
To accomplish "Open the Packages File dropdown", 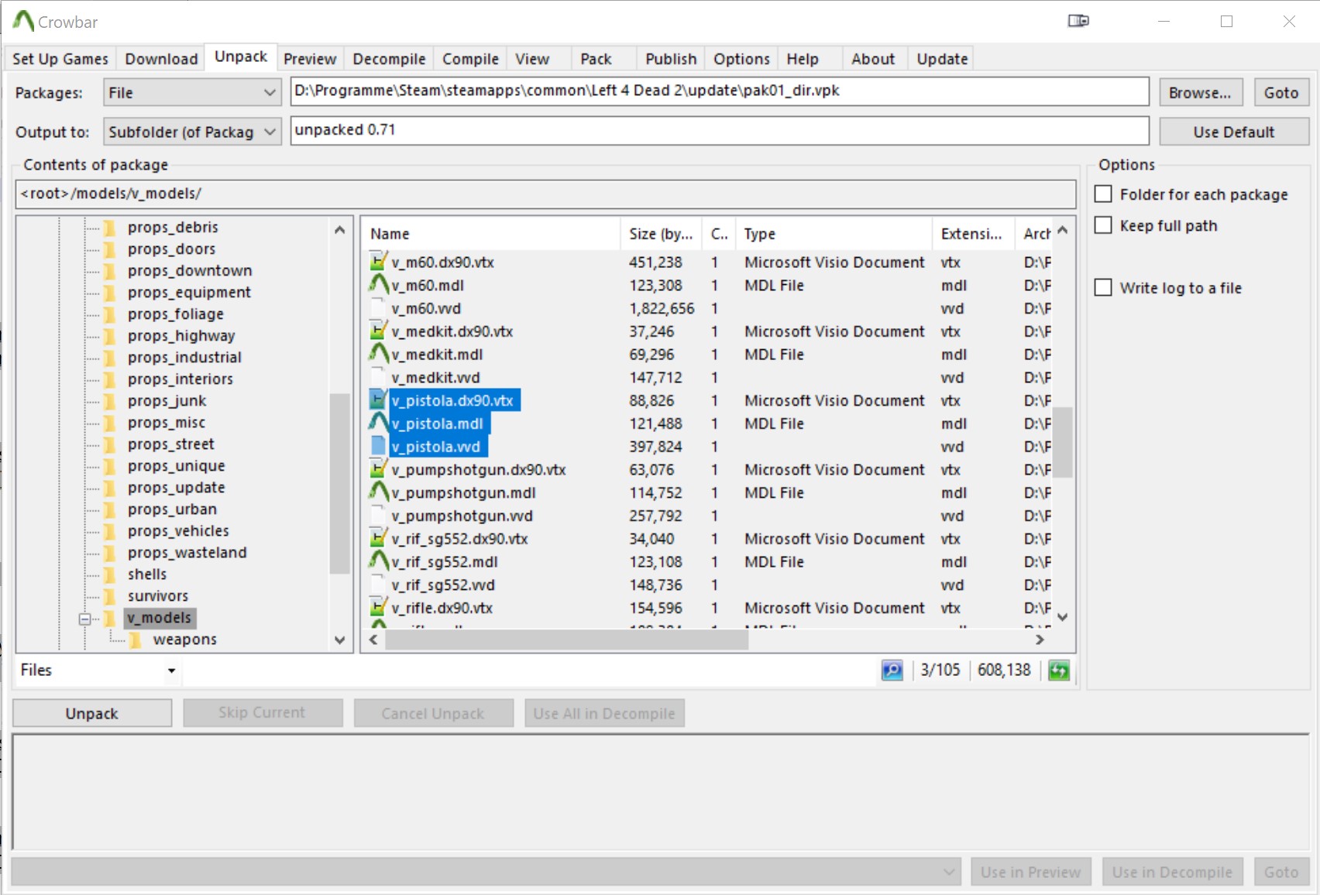I will click(192, 93).
